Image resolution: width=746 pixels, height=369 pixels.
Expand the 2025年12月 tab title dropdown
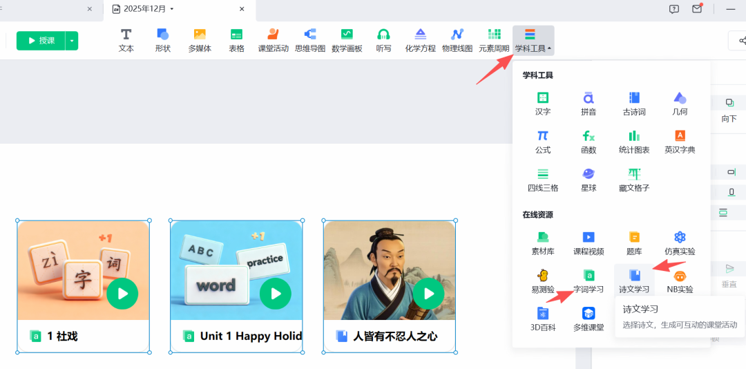point(172,9)
